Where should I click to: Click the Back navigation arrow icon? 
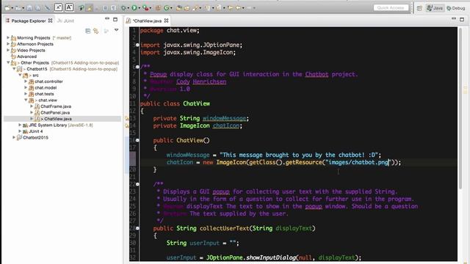pyautogui.click(x=238, y=8)
